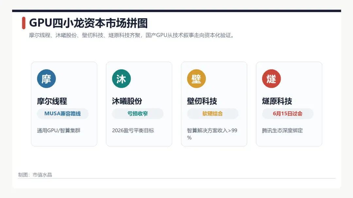Image resolution: width=353 pixels, height=198 pixels.
Task: Click the blue 摩 circle icon
Action: coord(46,79)
